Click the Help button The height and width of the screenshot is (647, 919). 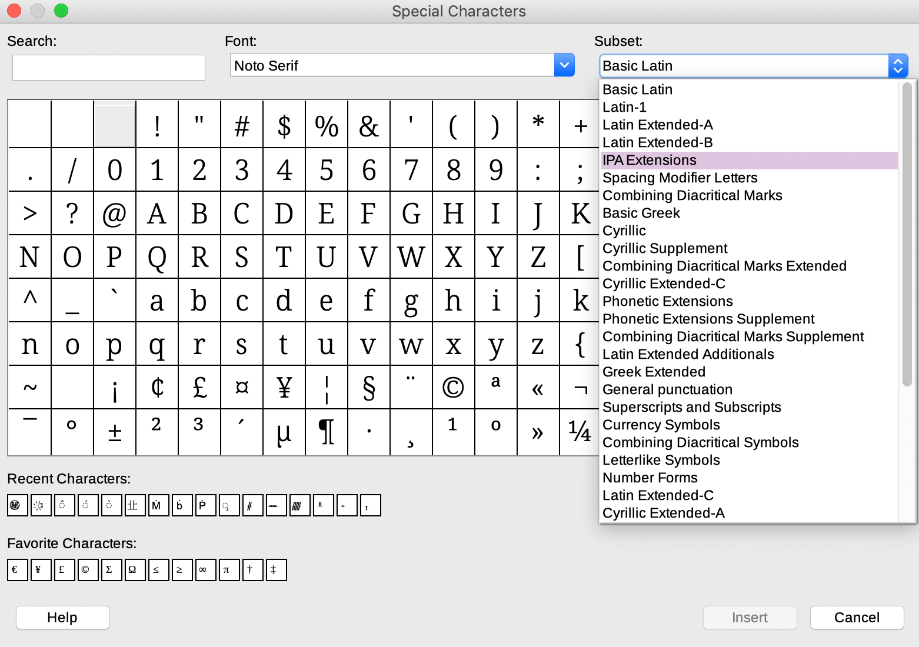pyautogui.click(x=63, y=618)
